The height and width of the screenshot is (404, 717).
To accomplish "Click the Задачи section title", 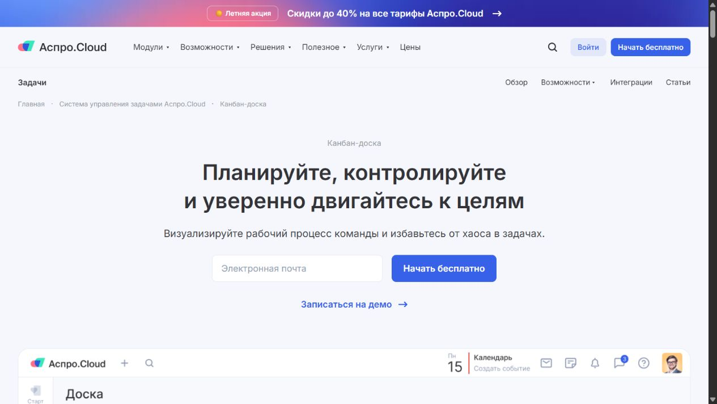I will pos(32,82).
